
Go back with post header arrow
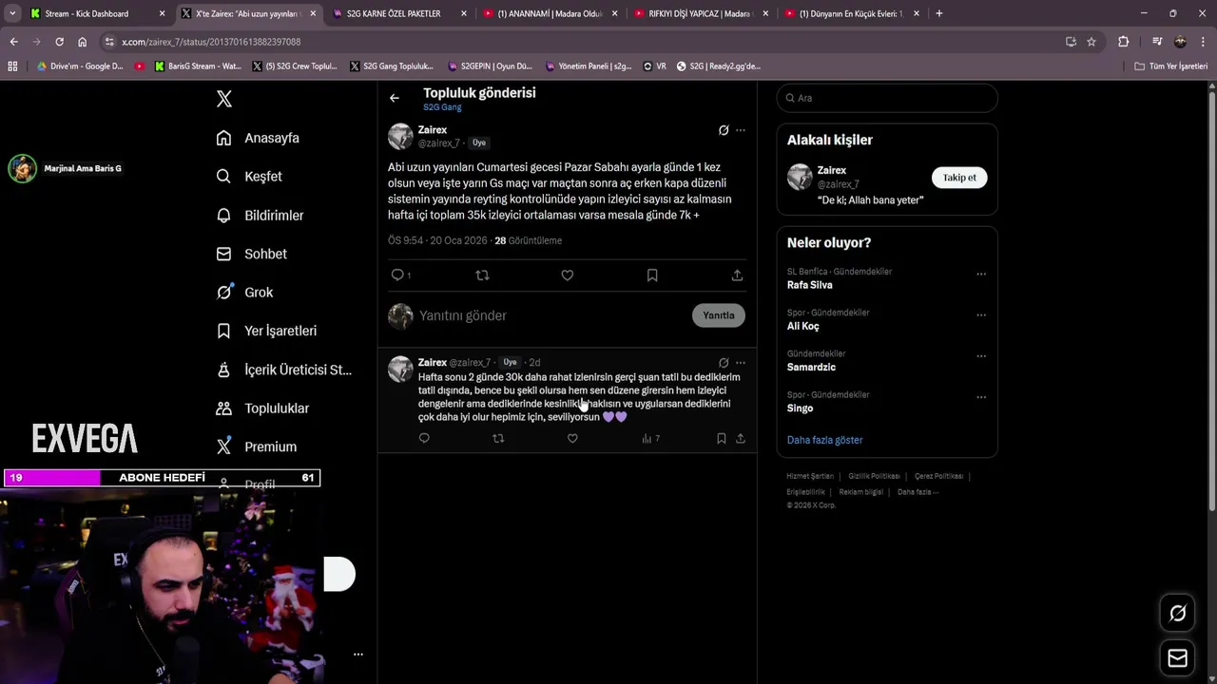[x=395, y=98]
